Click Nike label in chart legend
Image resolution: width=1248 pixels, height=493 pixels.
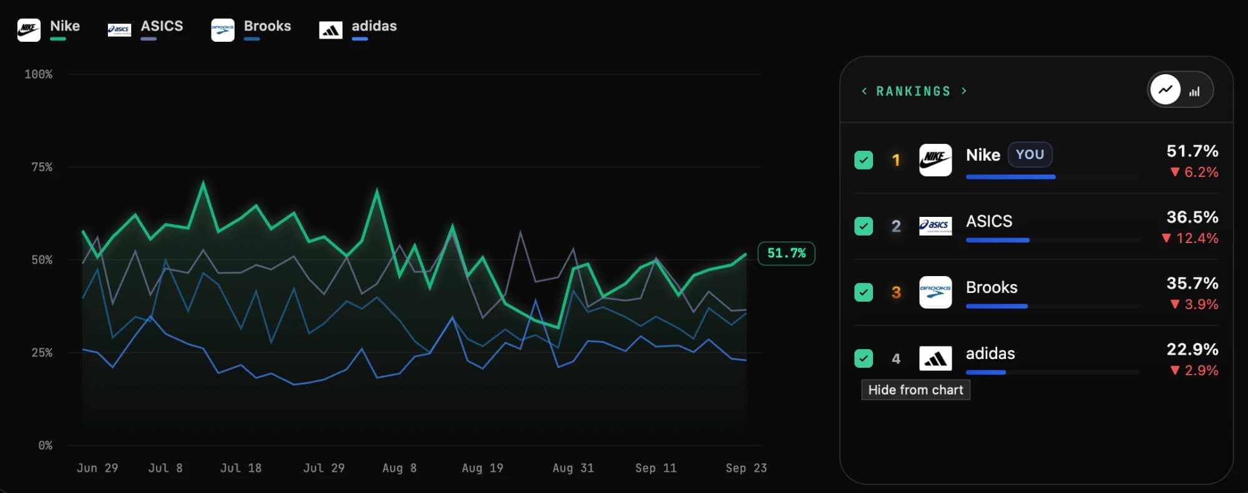[x=65, y=26]
